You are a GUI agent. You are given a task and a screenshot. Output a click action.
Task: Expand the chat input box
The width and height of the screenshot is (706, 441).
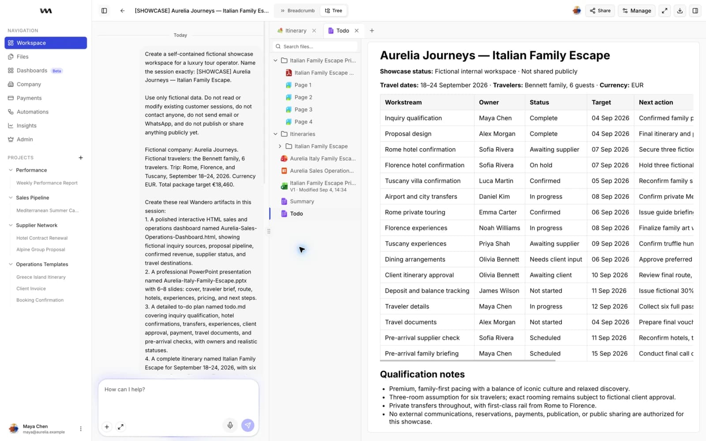coord(120,426)
